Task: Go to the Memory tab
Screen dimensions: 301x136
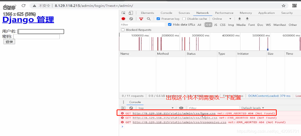Action: tap(246, 13)
